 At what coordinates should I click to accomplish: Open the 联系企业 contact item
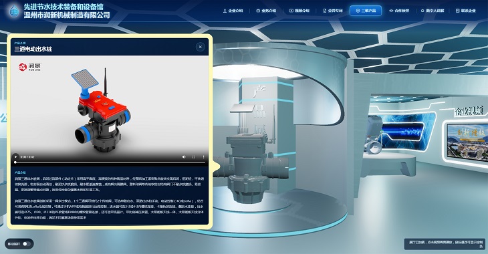465,11
